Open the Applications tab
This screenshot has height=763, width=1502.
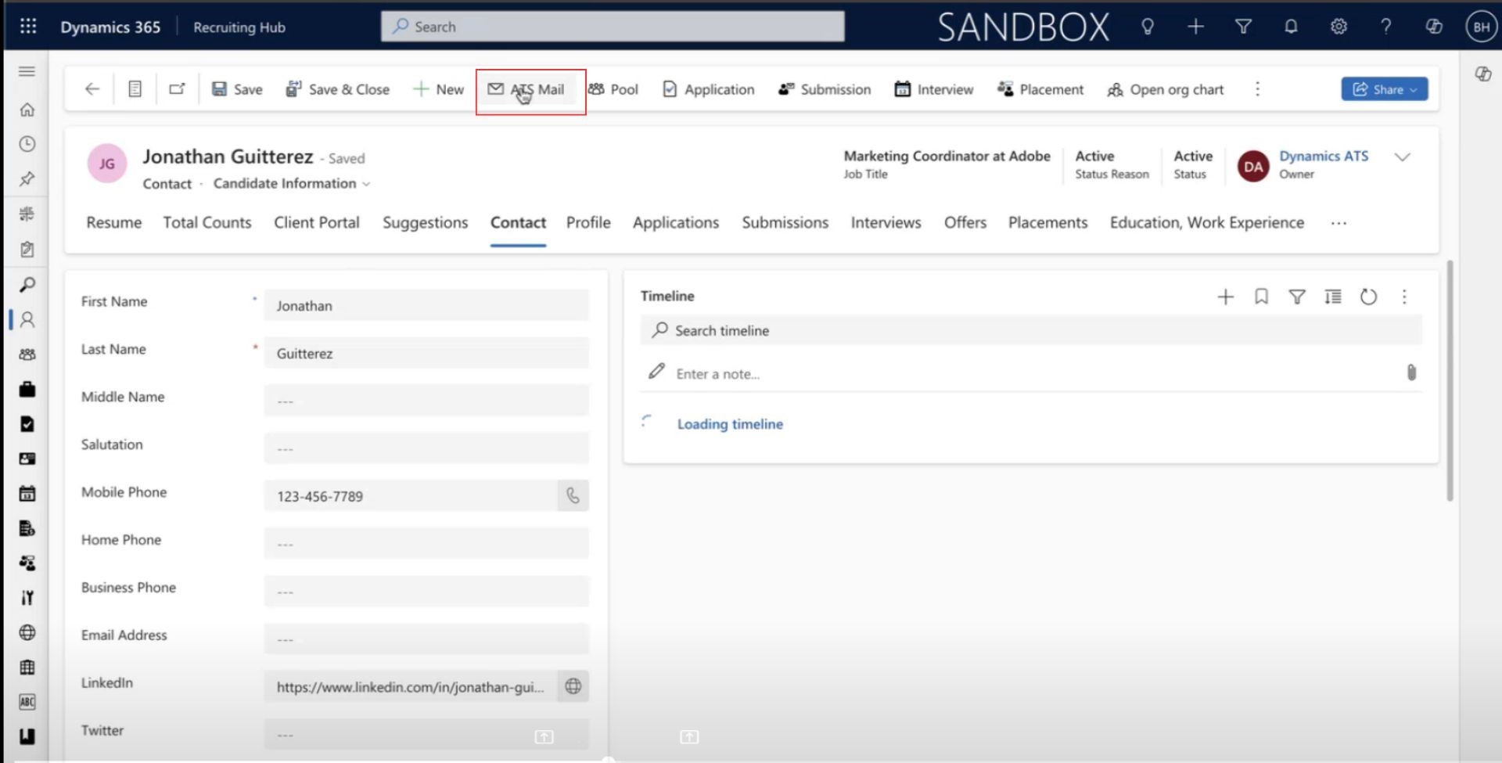pos(676,223)
